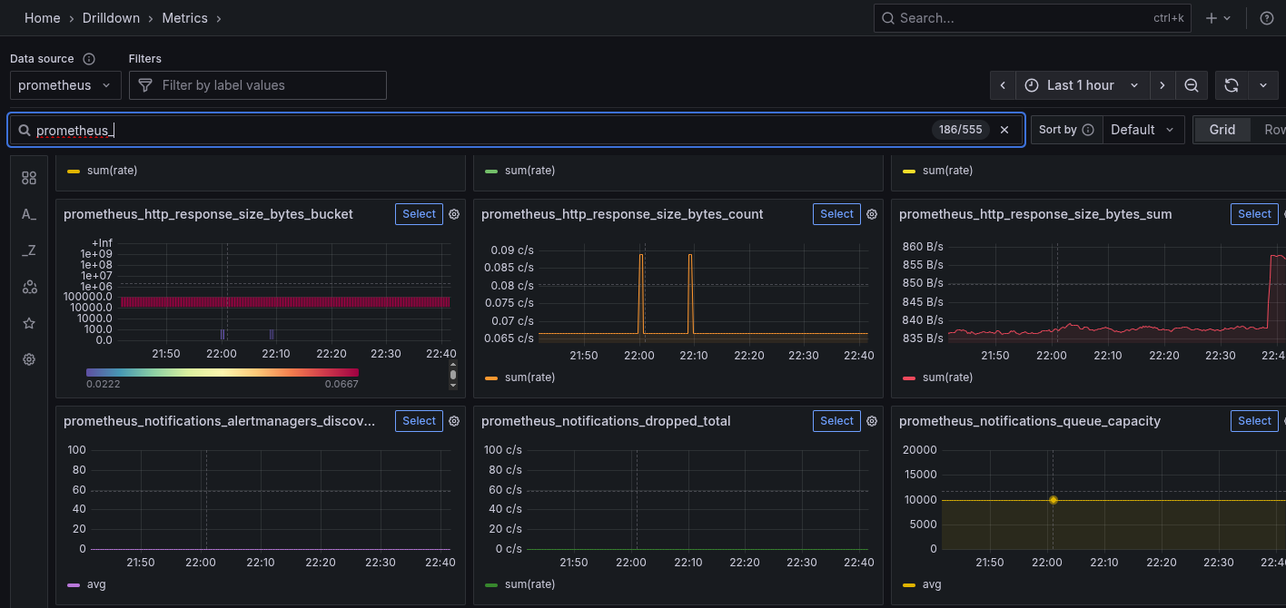Select prometheus_http_response_size_bytes_count metric
1286x608 pixels.
point(836,214)
